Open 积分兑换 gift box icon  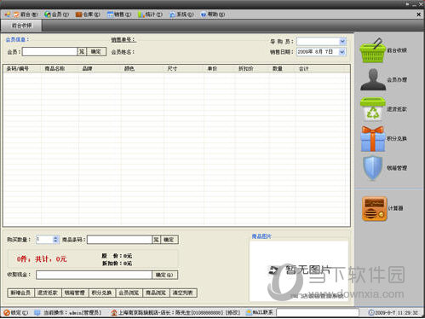pos(373,139)
